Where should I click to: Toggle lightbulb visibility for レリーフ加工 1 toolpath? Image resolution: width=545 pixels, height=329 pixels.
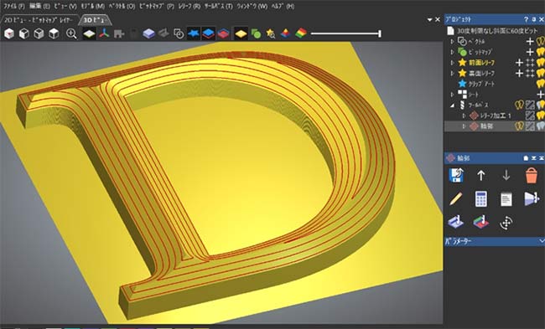pos(540,116)
